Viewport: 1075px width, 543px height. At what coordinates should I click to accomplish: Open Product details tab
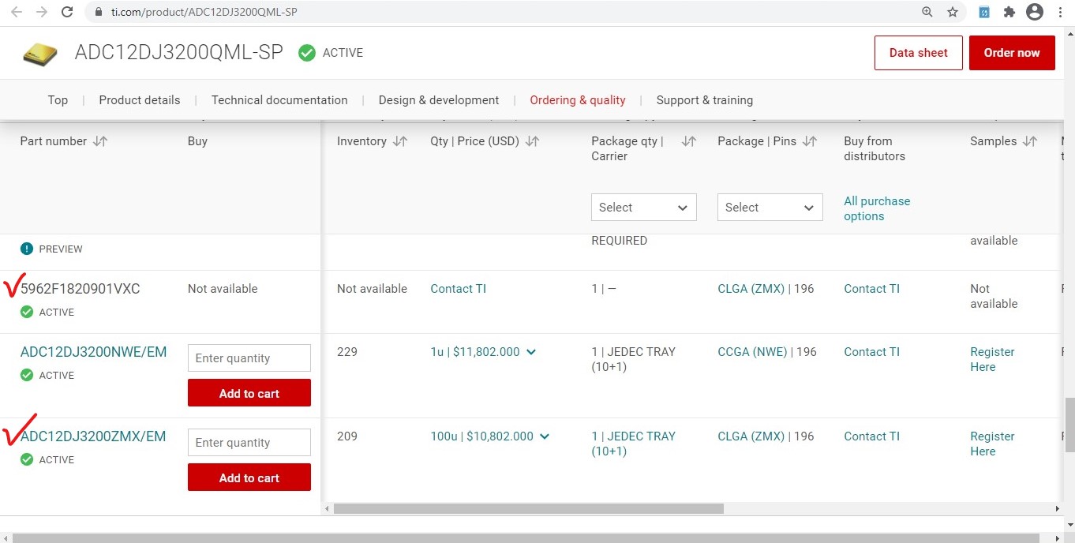[140, 100]
